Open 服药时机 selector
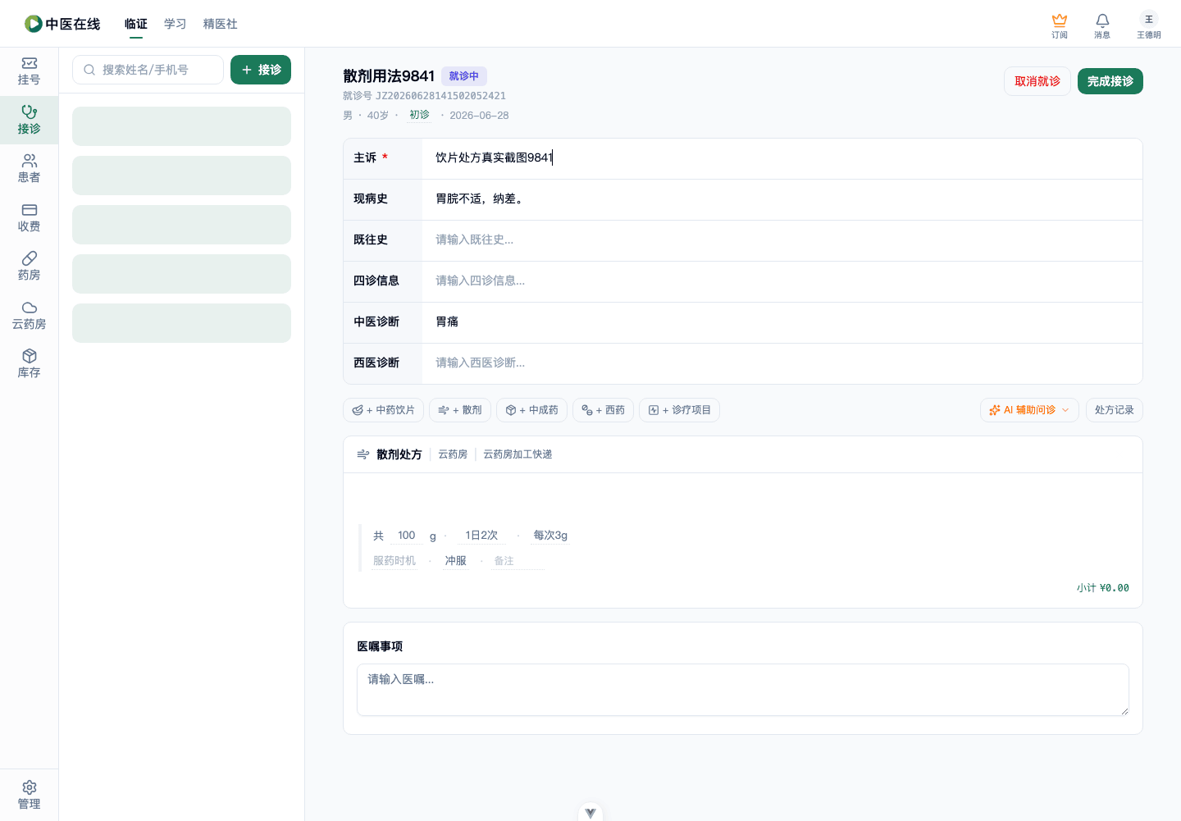 [x=394, y=561]
